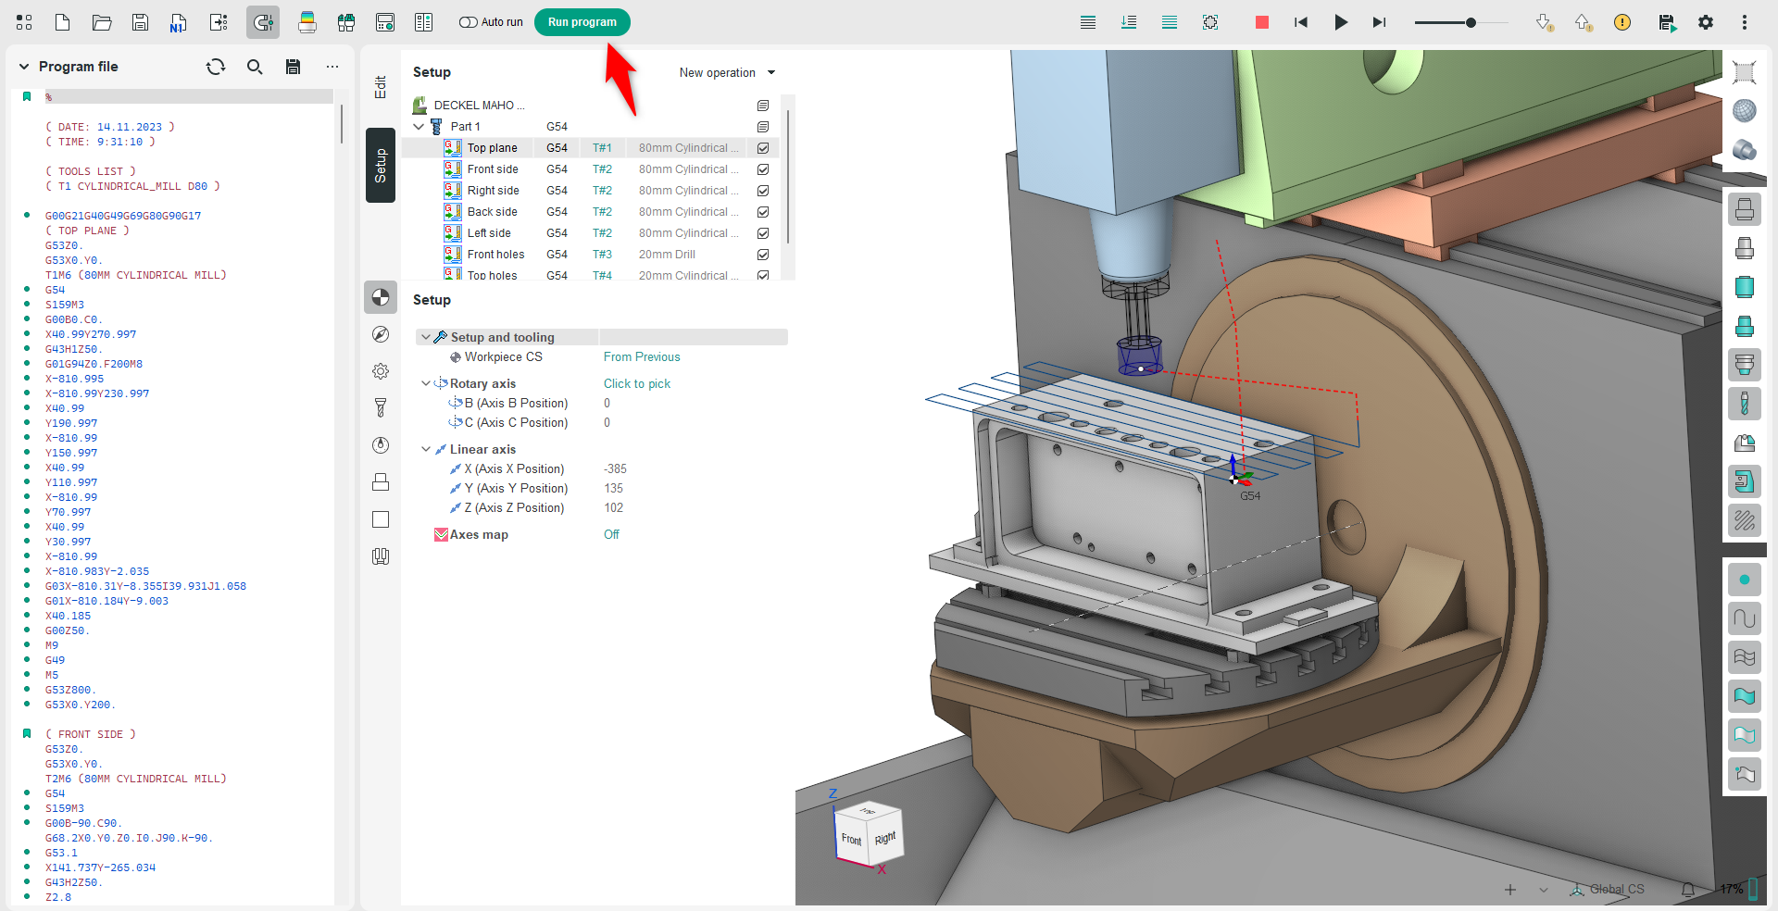This screenshot has height=911, width=1778.
Task: Search in the program file
Action: tap(255, 67)
